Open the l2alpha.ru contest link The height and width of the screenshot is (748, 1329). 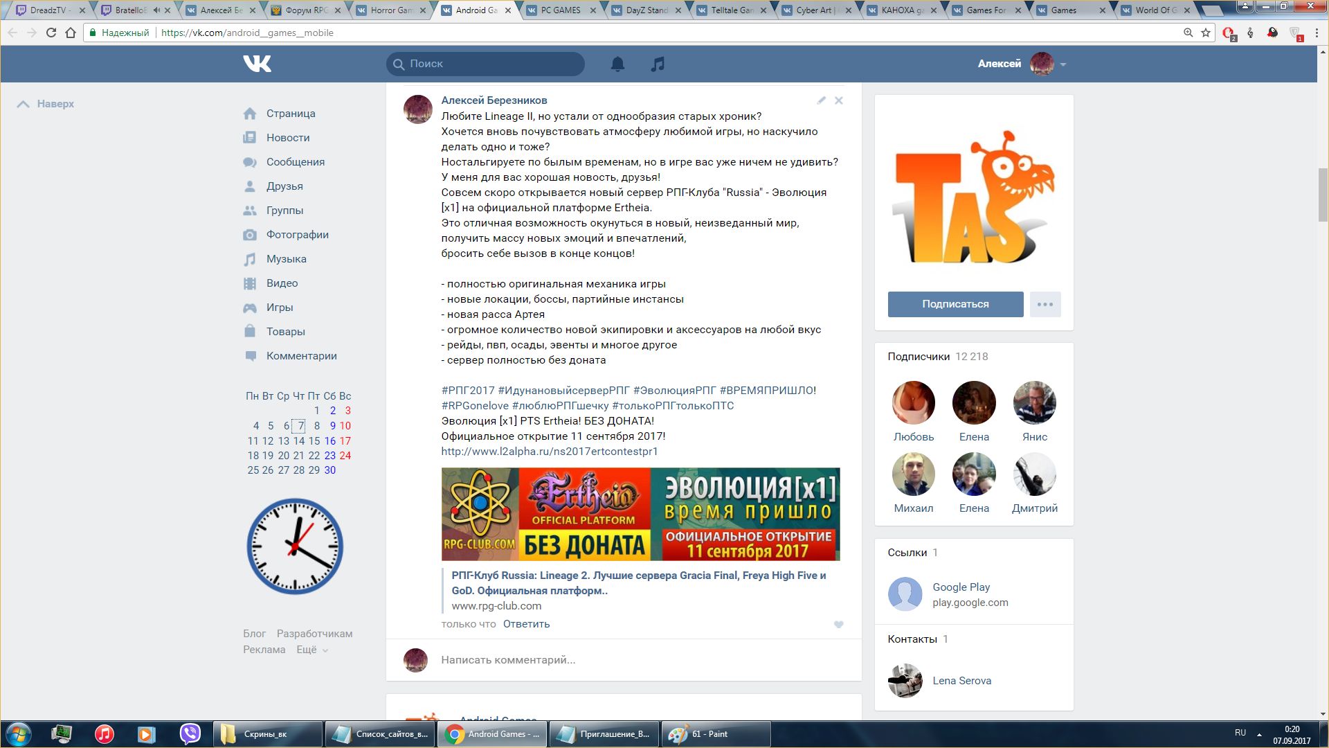pyautogui.click(x=550, y=452)
